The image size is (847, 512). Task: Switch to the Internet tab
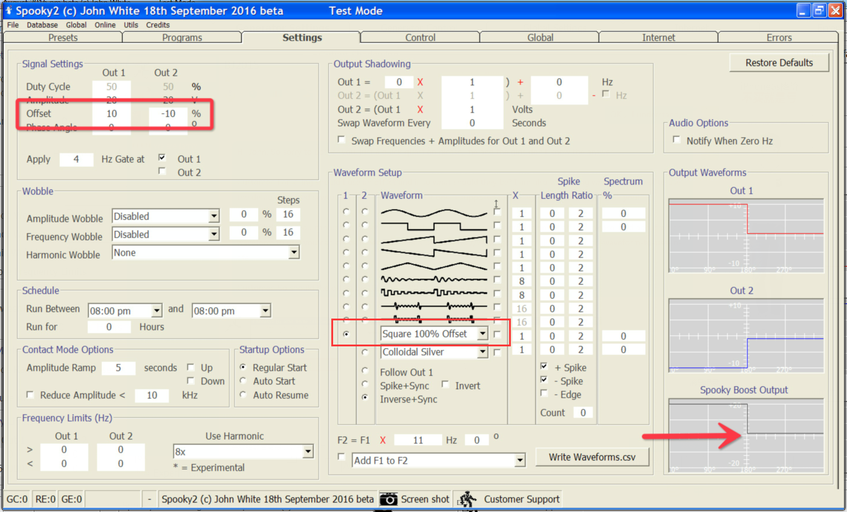point(658,37)
